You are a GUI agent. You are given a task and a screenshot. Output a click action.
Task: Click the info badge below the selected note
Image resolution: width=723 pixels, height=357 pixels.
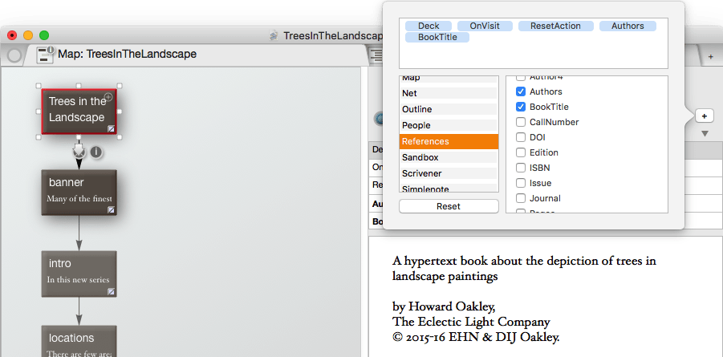(x=95, y=151)
